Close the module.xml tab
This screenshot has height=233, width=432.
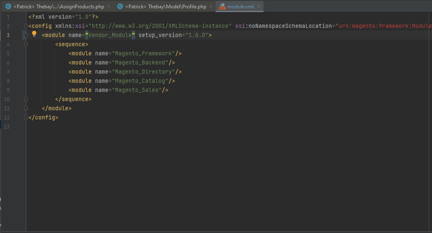pyautogui.click(x=259, y=6)
